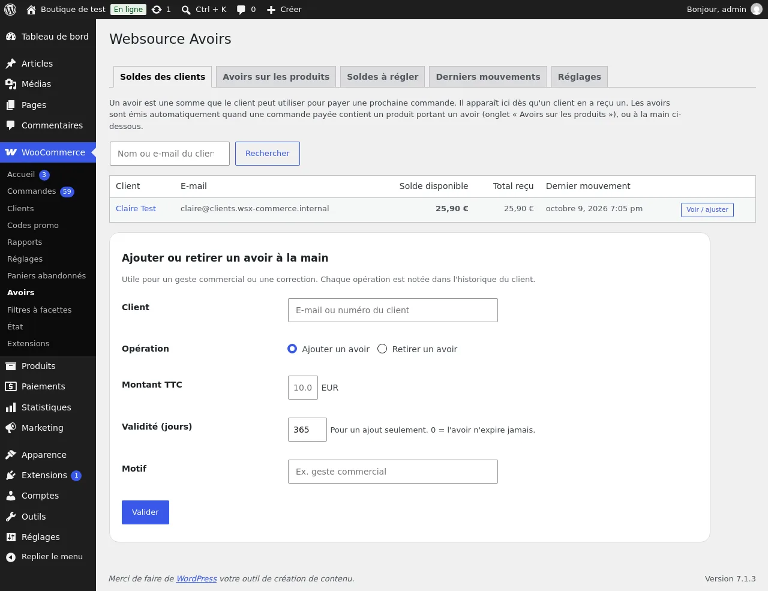Click the Statistiques bar chart icon
The height and width of the screenshot is (591, 768).
(x=11, y=407)
